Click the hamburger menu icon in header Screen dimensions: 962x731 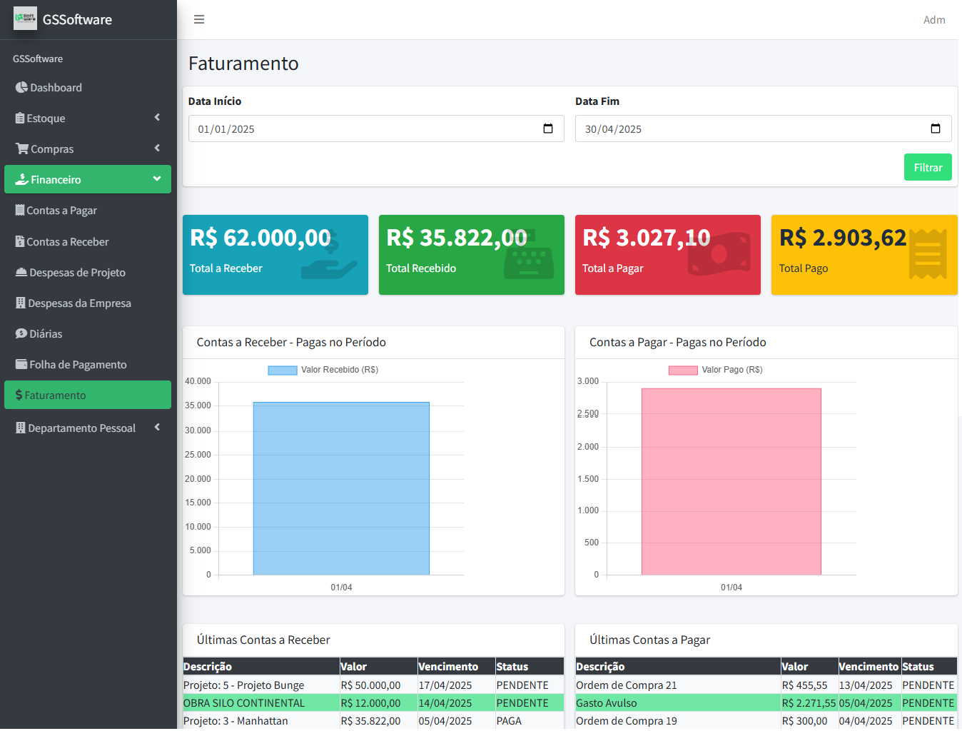click(x=199, y=19)
